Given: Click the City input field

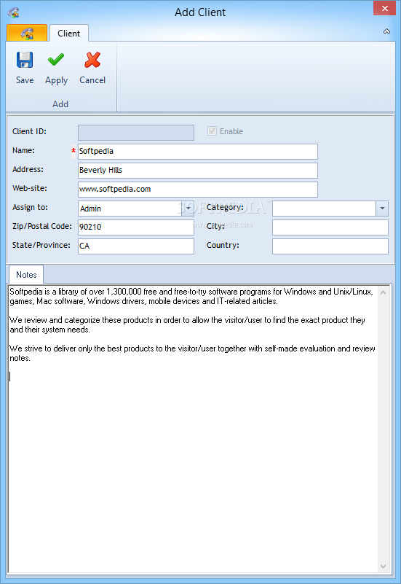Looking at the screenshot, I should click(330, 227).
